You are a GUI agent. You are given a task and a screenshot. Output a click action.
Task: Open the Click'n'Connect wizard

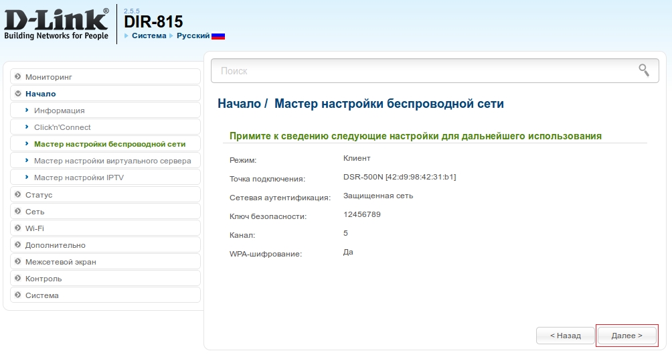(x=62, y=127)
